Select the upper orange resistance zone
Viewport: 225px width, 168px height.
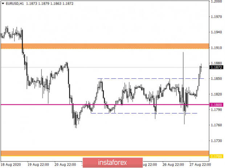click(x=105, y=46)
